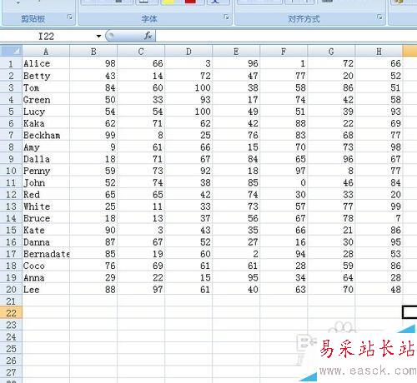Select row 25 header
The height and width of the screenshot is (383, 417).
click(11, 349)
